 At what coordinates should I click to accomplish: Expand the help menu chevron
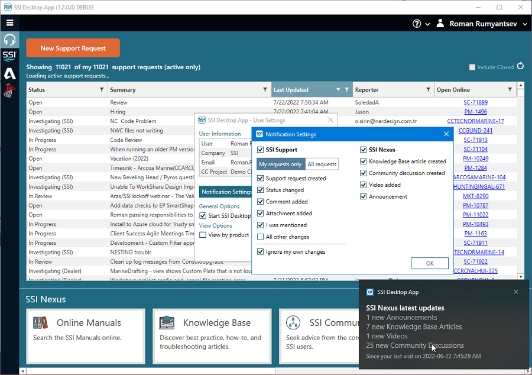pos(427,24)
